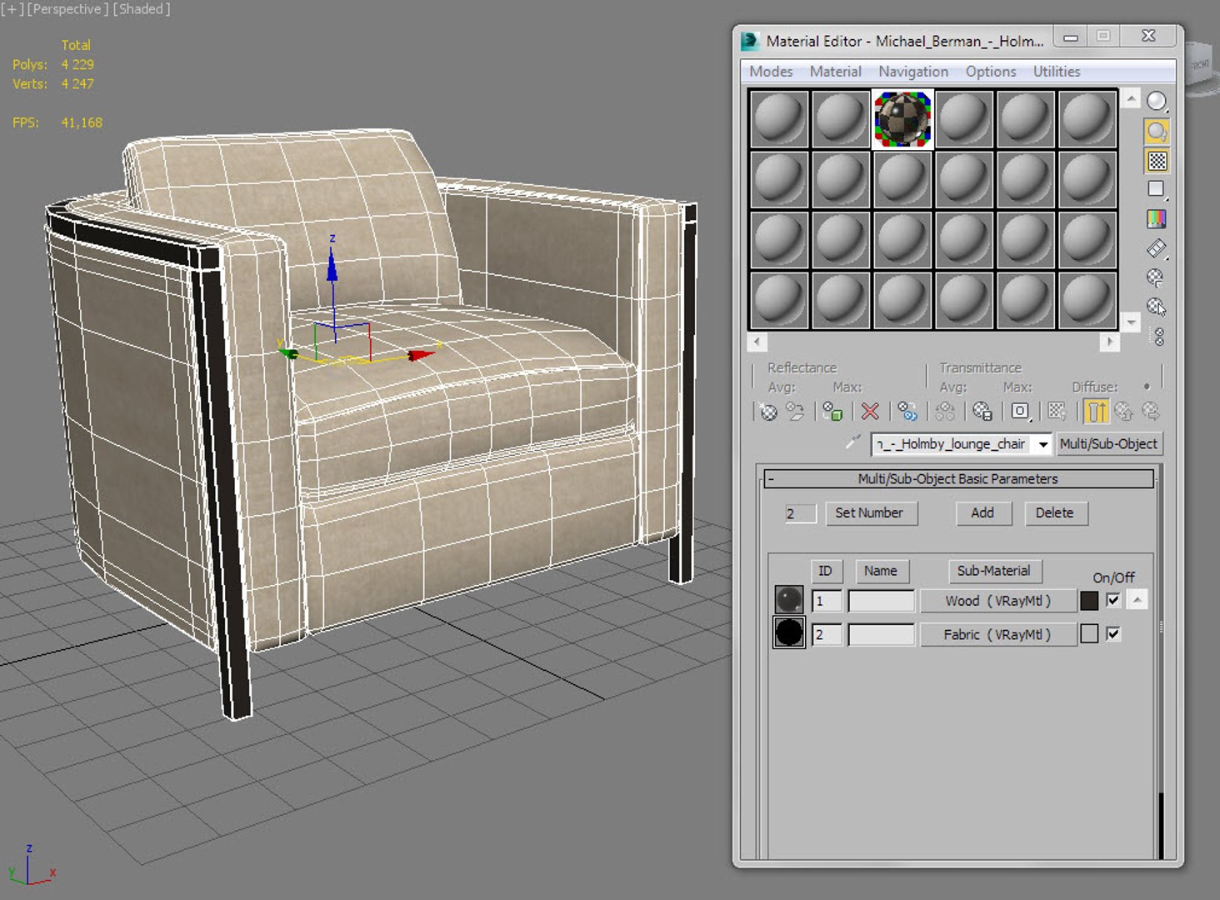This screenshot has height=900, width=1220.
Task: Open the Utilities menu
Action: [x=1057, y=72]
